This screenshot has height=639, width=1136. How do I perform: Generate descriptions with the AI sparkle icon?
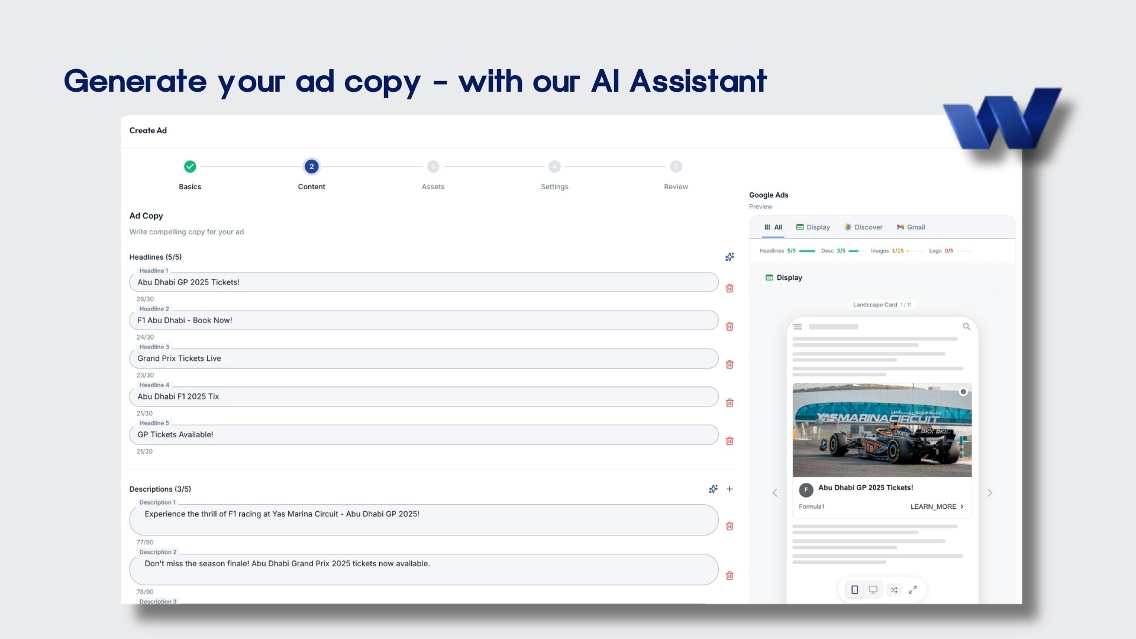[713, 489]
